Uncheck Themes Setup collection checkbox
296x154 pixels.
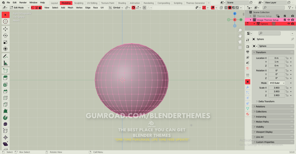coord(285,16)
